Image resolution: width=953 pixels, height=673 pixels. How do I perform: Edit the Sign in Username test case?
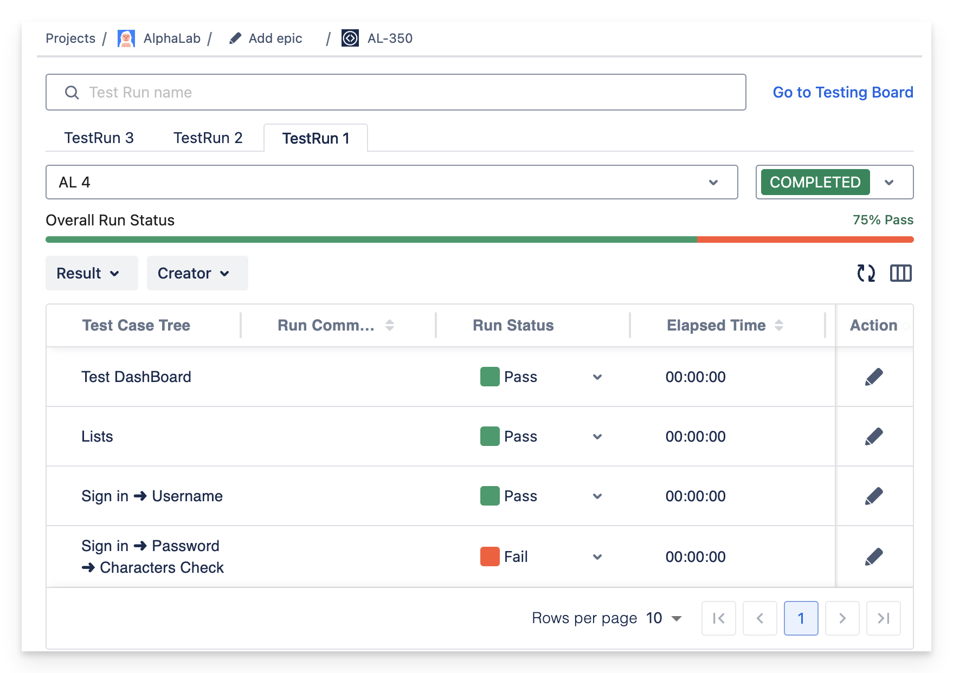tap(874, 496)
